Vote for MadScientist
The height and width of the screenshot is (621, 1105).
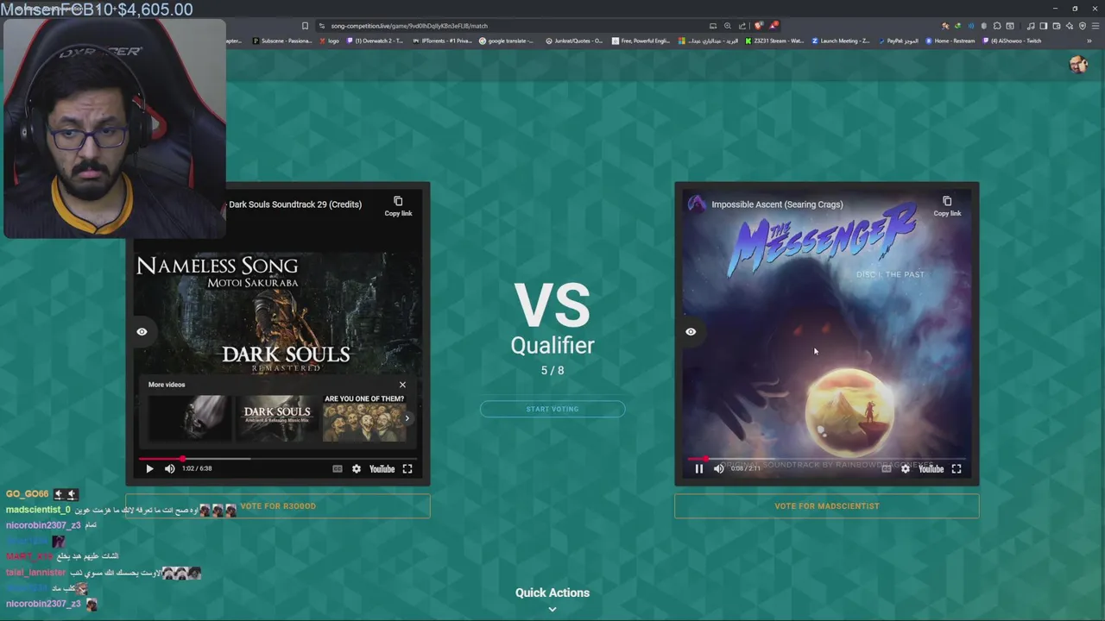click(x=827, y=506)
